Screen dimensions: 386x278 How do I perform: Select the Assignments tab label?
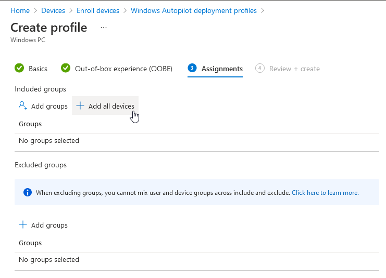point(222,69)
